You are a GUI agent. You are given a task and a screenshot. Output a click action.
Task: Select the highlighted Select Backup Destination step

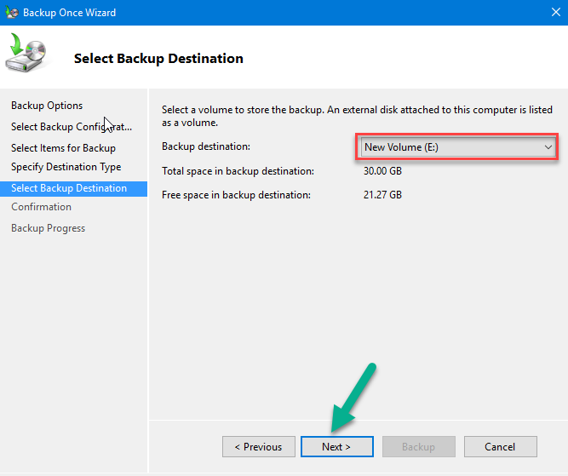point(73,188)
